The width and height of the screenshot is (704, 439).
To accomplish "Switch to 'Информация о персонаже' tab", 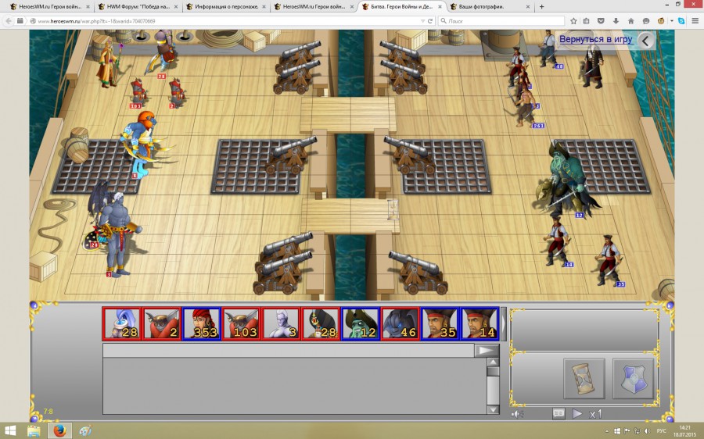I will (x=226, y=7).
